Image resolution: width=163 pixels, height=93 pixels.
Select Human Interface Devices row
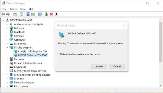(28, 63)
